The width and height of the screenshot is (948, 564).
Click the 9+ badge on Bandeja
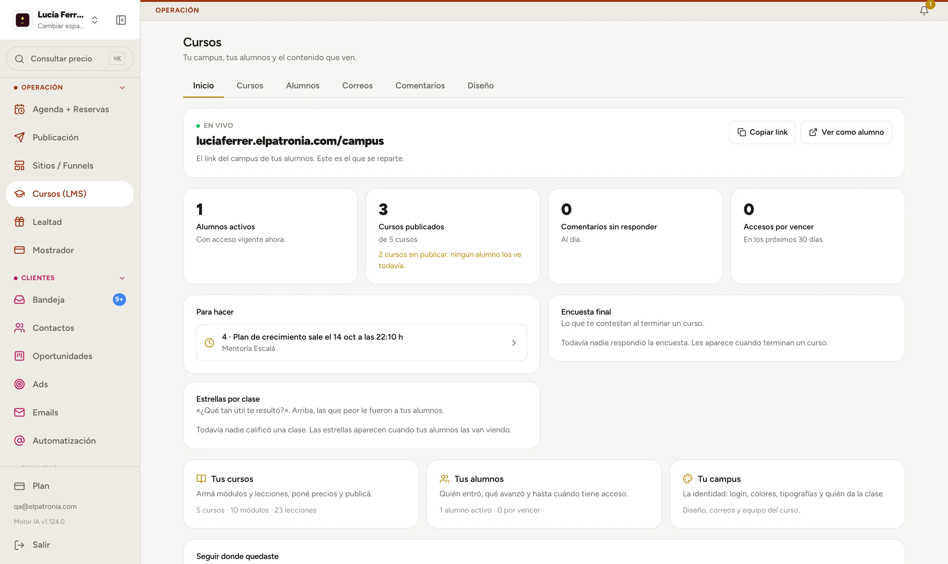click(x=119, y=300)
